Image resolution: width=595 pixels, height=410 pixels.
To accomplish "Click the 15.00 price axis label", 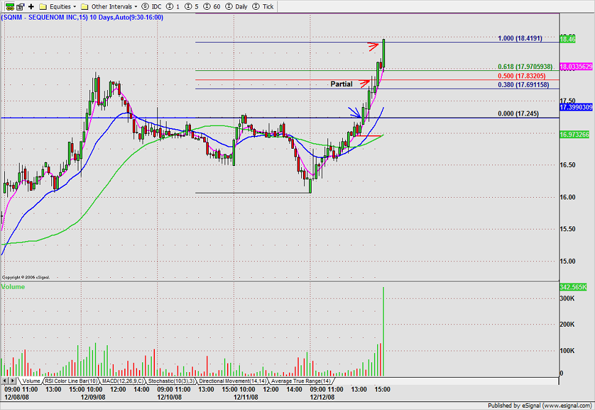I will click(x=567, y=261).
